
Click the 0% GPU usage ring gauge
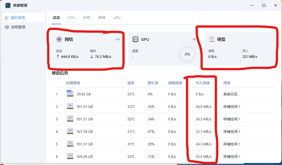pyautogui.click(x=187, y=54)
